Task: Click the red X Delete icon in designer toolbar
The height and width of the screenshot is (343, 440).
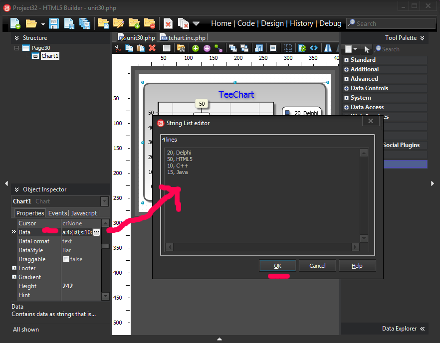Action: tap(152, 48)
